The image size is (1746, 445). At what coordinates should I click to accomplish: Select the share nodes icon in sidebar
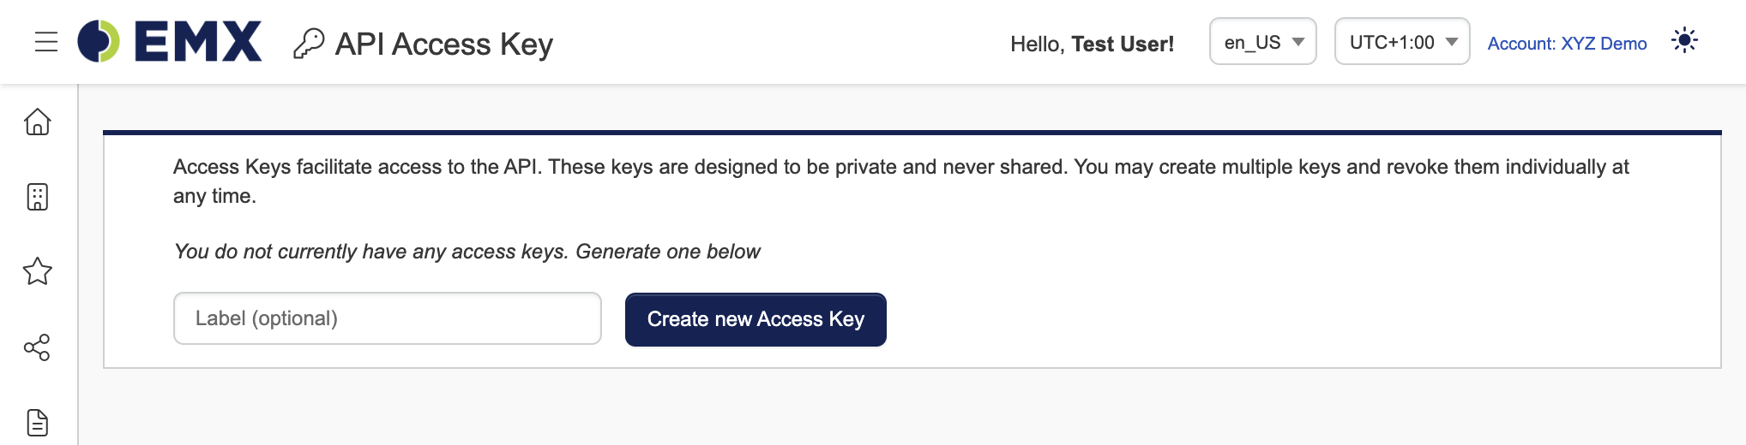tap(38, 347)
